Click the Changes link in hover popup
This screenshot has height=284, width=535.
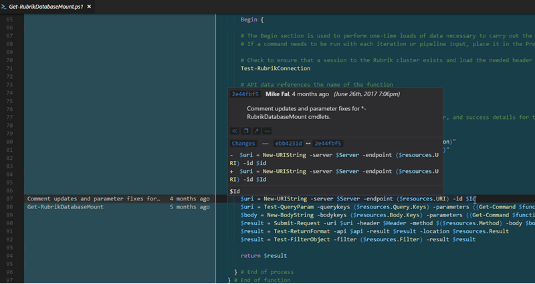pyautogui.click(x=243, y=143)
